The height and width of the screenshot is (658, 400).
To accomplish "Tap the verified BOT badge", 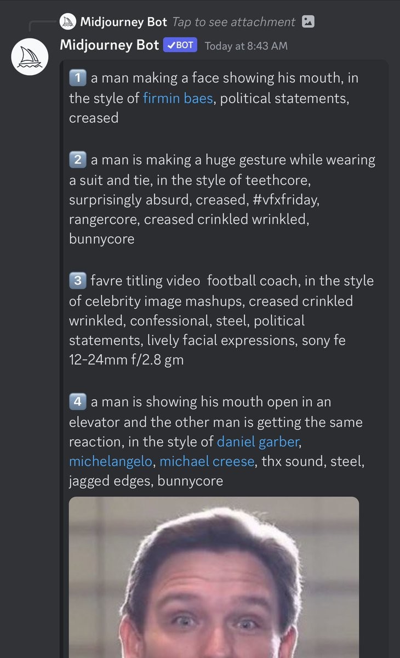I will [x=180, y=45].
